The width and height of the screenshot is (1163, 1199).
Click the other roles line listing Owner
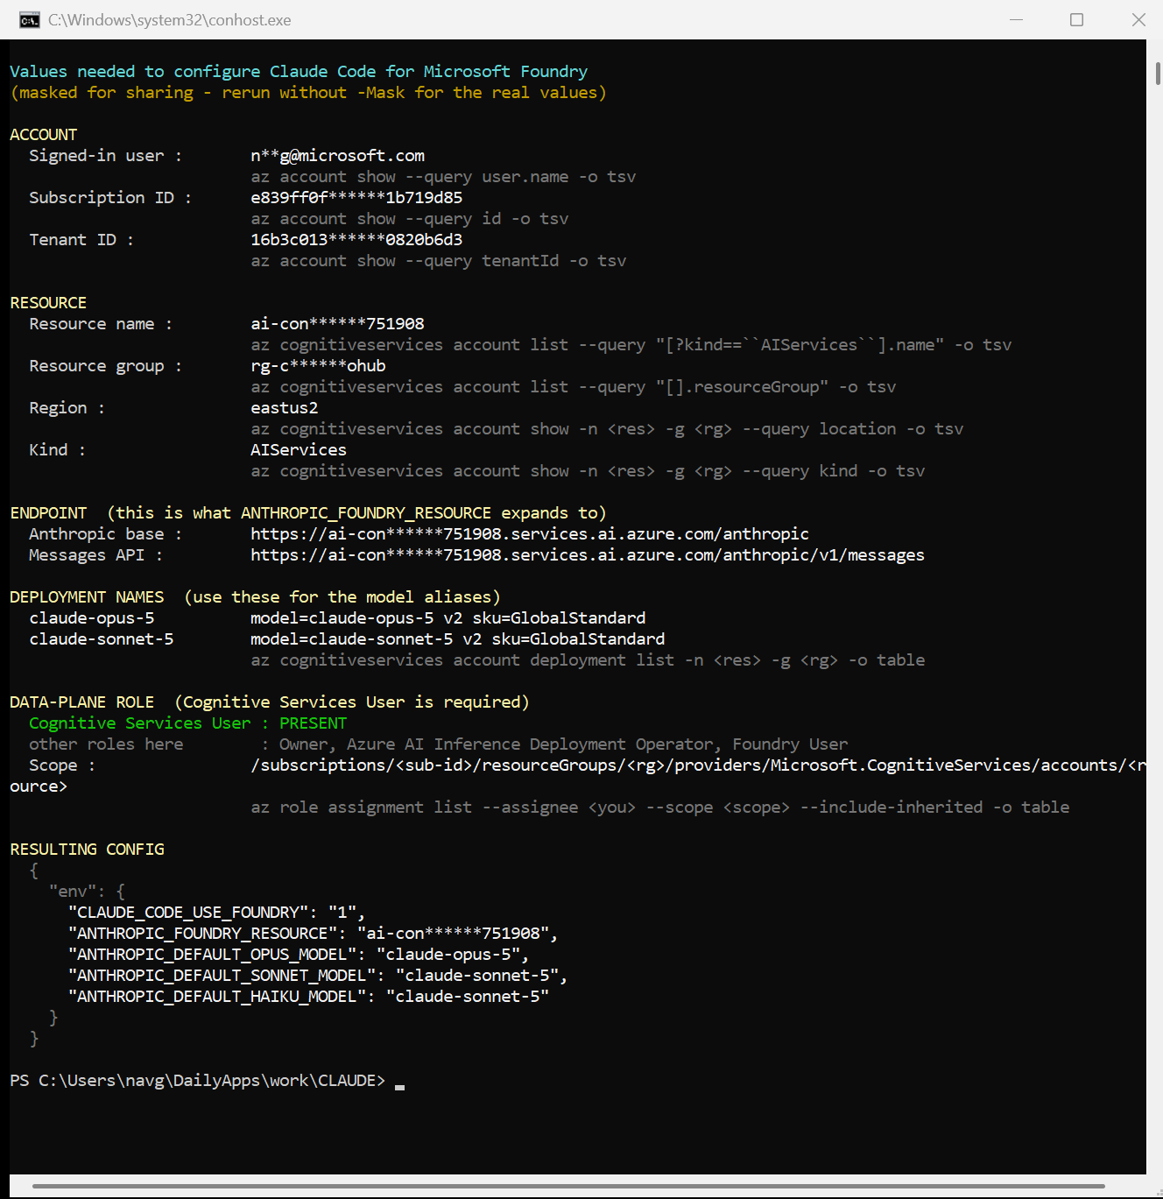point(439,744)
